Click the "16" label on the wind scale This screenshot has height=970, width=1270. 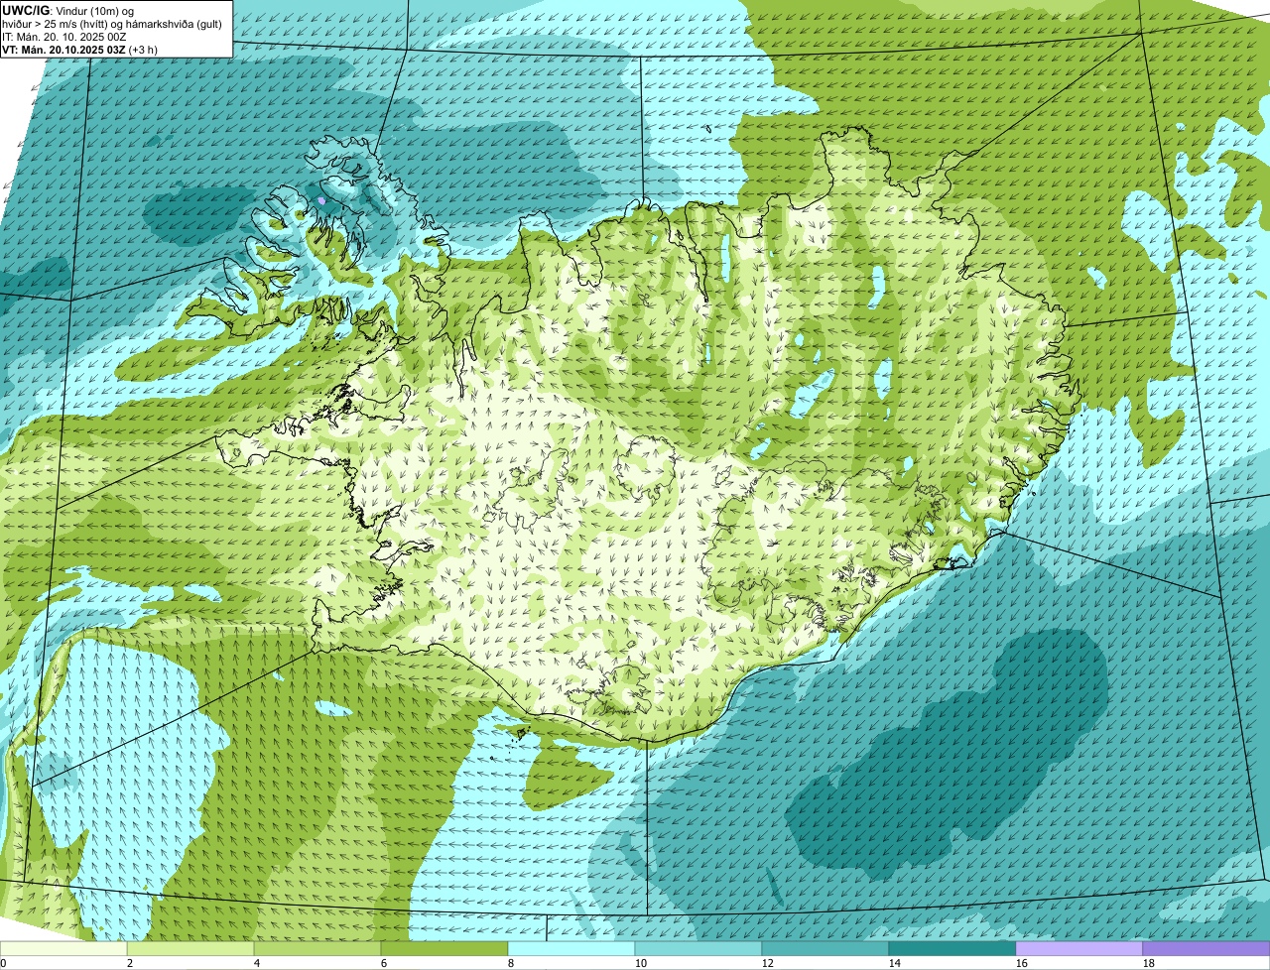click(x=1022, y=963)
